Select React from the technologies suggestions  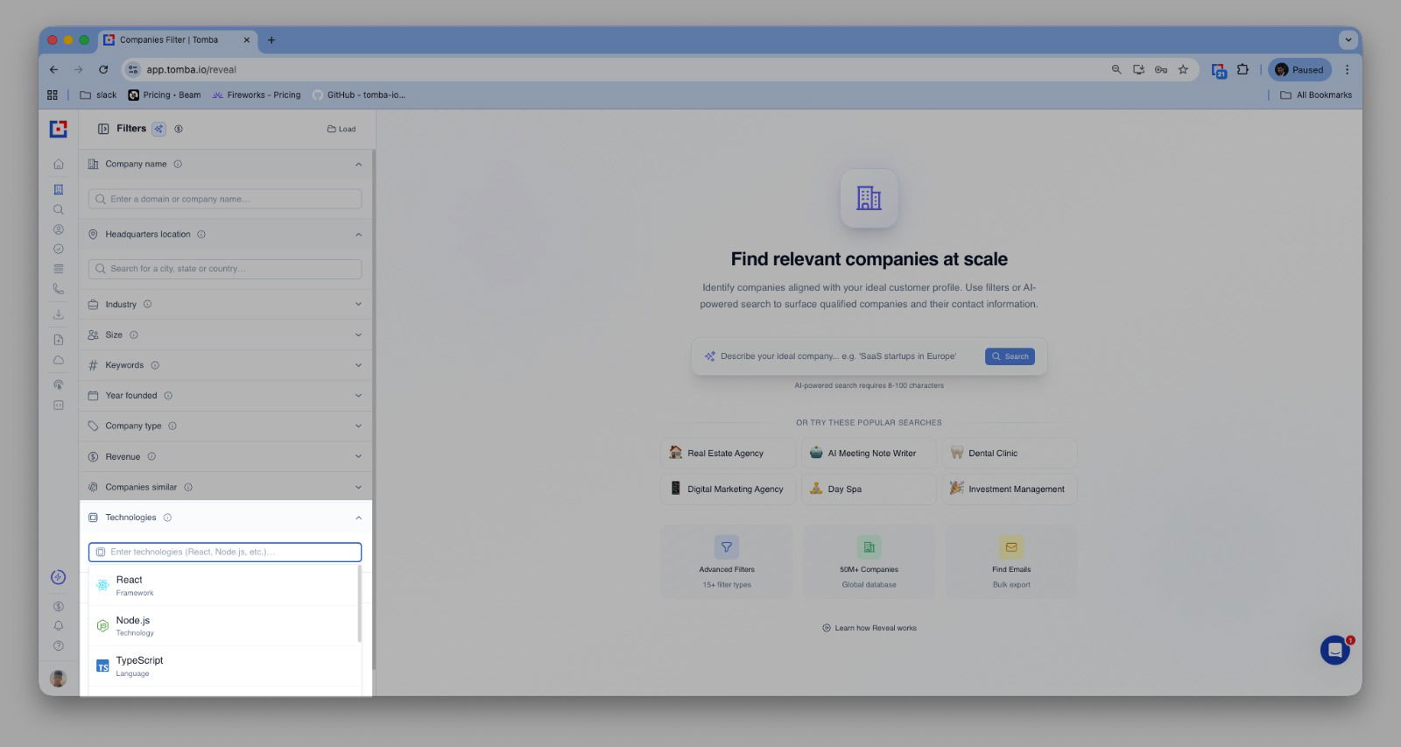click(130, 585)
